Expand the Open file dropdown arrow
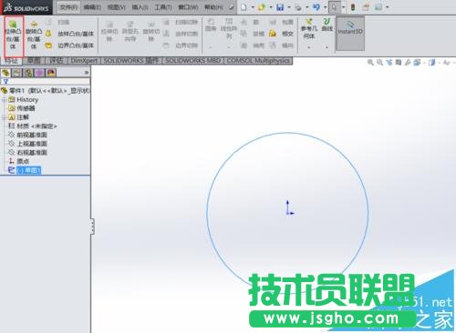This screenshot has width=456, height=333. point(271,7)
